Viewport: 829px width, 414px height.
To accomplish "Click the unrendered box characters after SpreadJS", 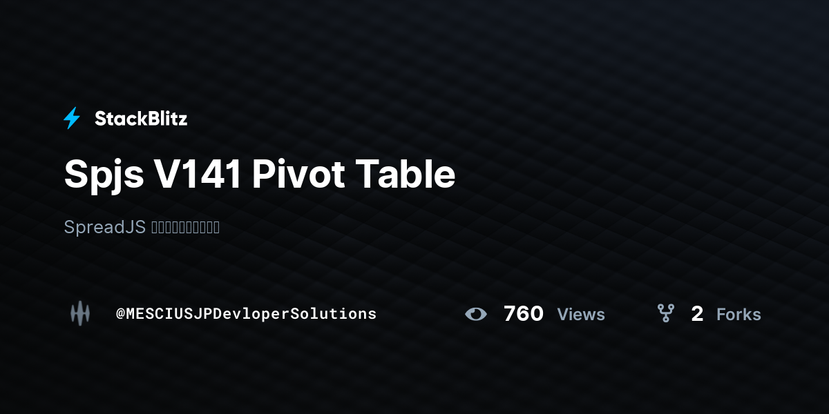I will (185, 228).
